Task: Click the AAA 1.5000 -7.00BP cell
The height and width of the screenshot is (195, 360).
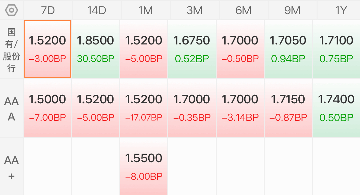Action: coord(47,108)
